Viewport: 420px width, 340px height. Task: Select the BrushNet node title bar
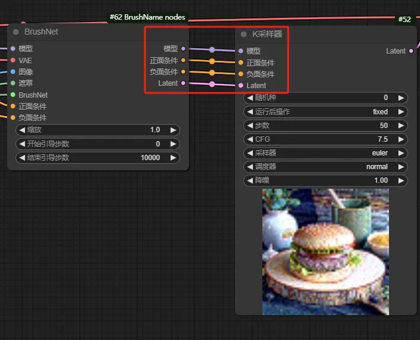point(98,32)
